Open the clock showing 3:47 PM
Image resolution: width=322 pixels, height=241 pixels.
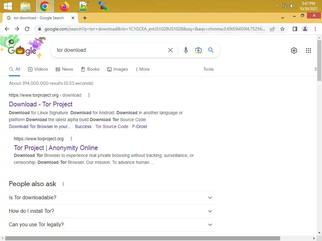(308, 6)
